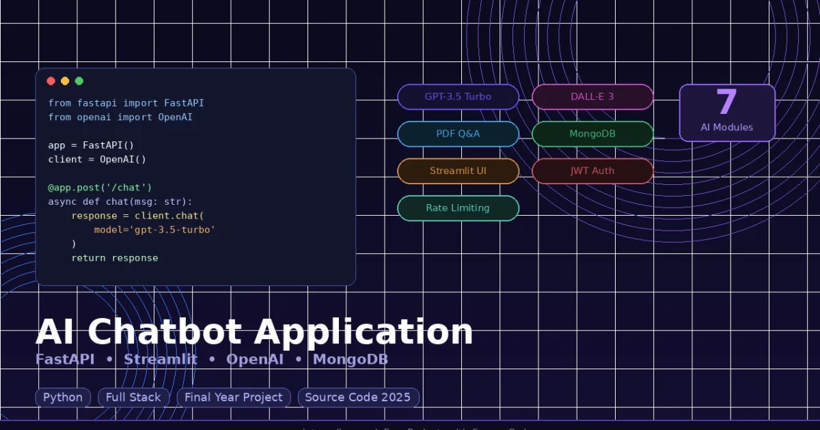
Task: Switch to the Full Stack tag
Action: tap(134, 397)
